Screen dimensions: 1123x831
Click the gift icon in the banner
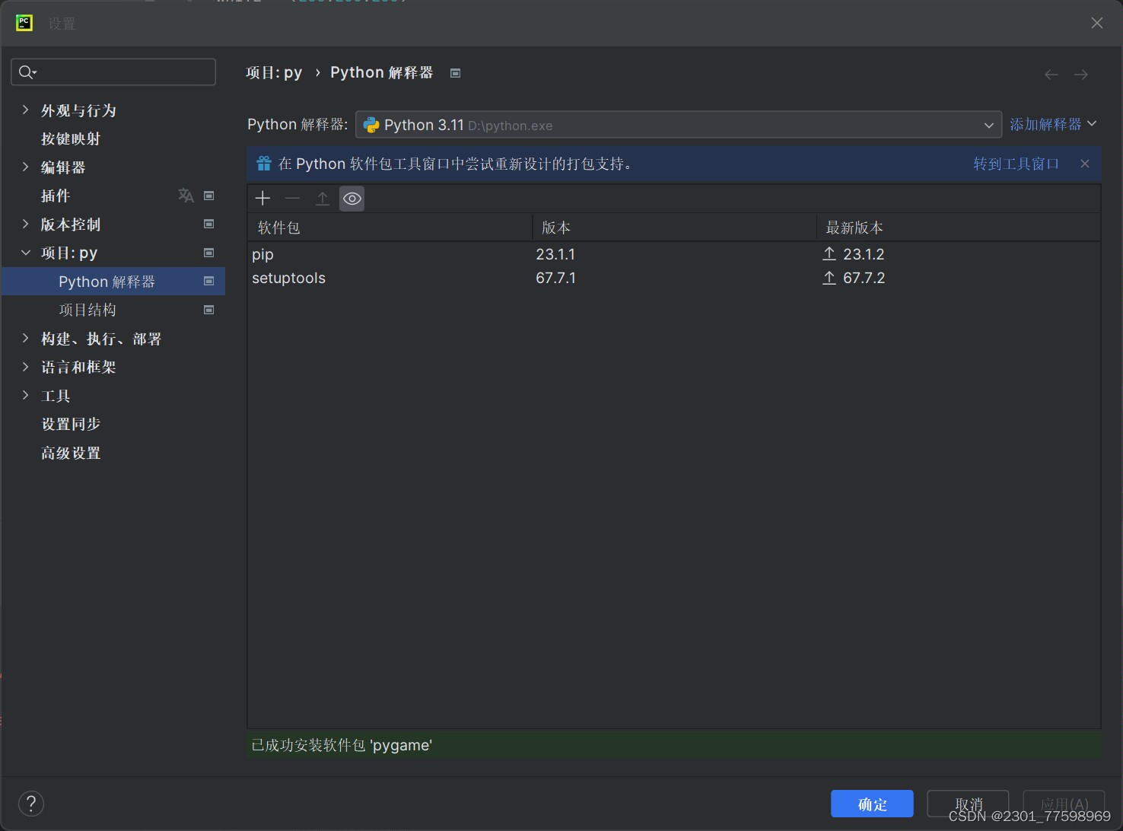tap(264, 164)
